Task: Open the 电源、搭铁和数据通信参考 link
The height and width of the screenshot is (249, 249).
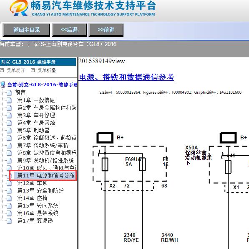Action: tap(126, 77)
